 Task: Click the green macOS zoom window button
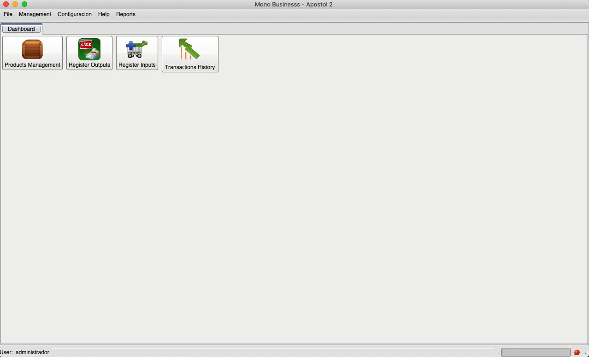(24, 4)
